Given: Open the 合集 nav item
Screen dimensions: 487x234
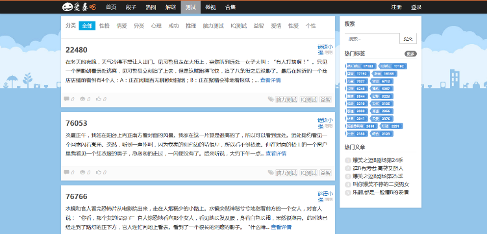Looking at the screenshot, I should pyautogui.click(x=230, y=7).
